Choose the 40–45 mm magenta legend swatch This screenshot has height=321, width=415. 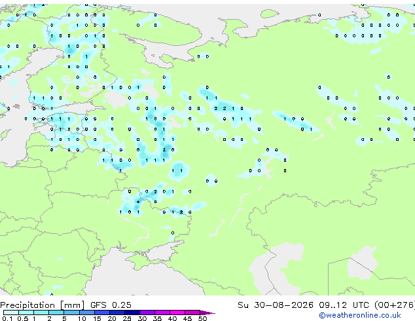(x=177, y=312)
